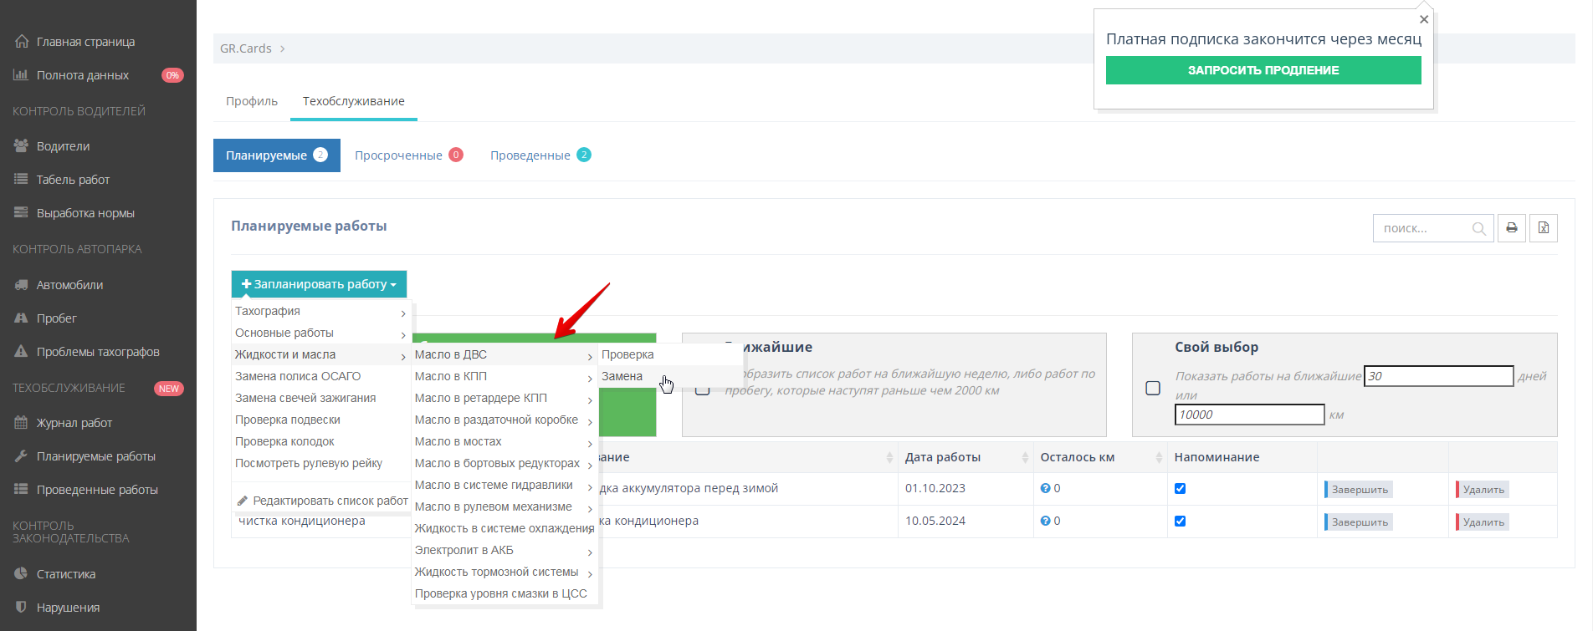The image size is (1593, 631).
Task: Expand the Масло в ретардере КПП submenu
Action: tap(505, 398)
